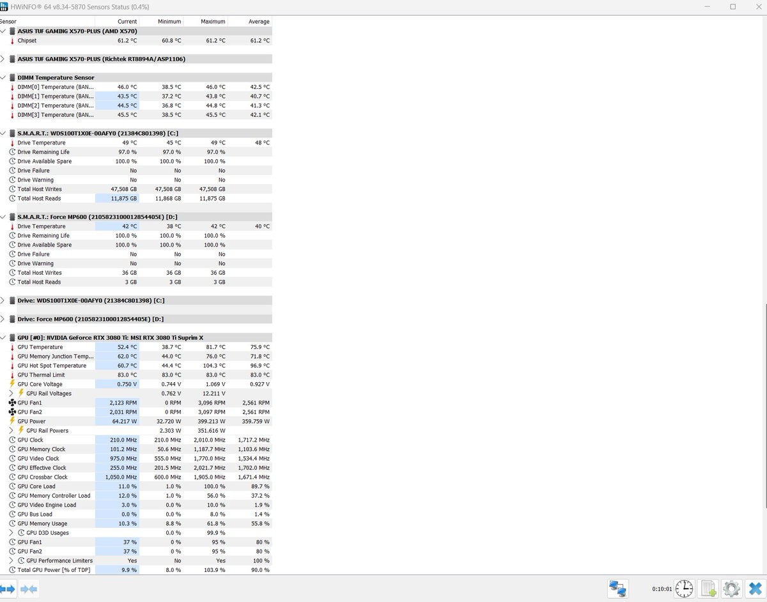The width and height of the screenshot is (767, 602).
Task: Click the clock icon to reset timers
Action: tap(684, 588)
